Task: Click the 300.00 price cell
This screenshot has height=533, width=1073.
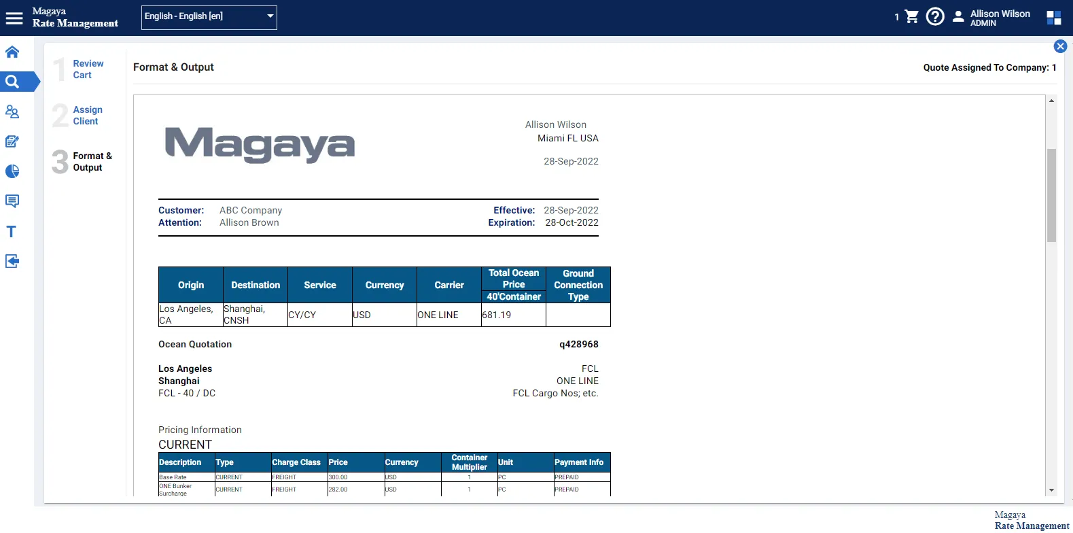Action: 355,477
